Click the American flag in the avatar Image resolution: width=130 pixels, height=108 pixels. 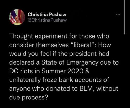(x=13, y=17)
